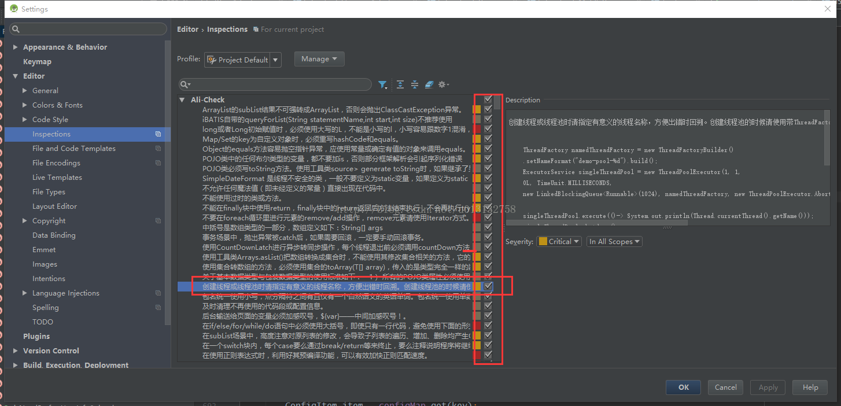Click the project-level icon next to File Encodings
The width and height of the screenshot is (841, 406).
click(x=158, y=163)
